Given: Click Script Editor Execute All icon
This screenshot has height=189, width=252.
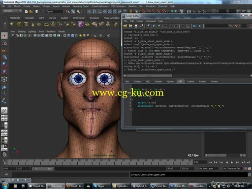Looking at the screenshot, I should click(x=194, y=26).
